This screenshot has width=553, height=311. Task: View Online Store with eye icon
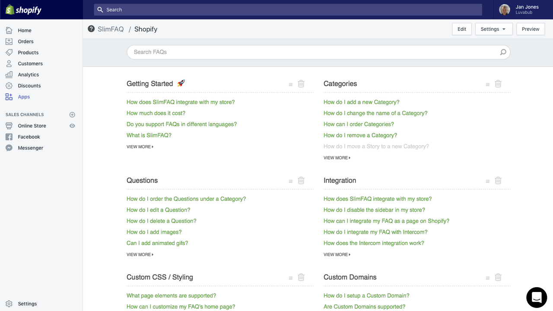point(72,126)
